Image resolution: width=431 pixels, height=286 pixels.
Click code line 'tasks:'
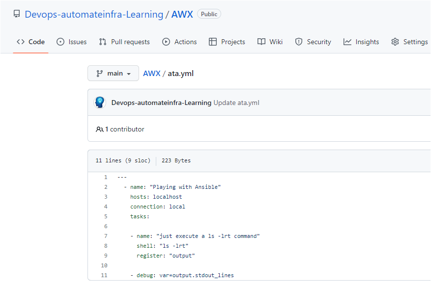tap(140, 216)
